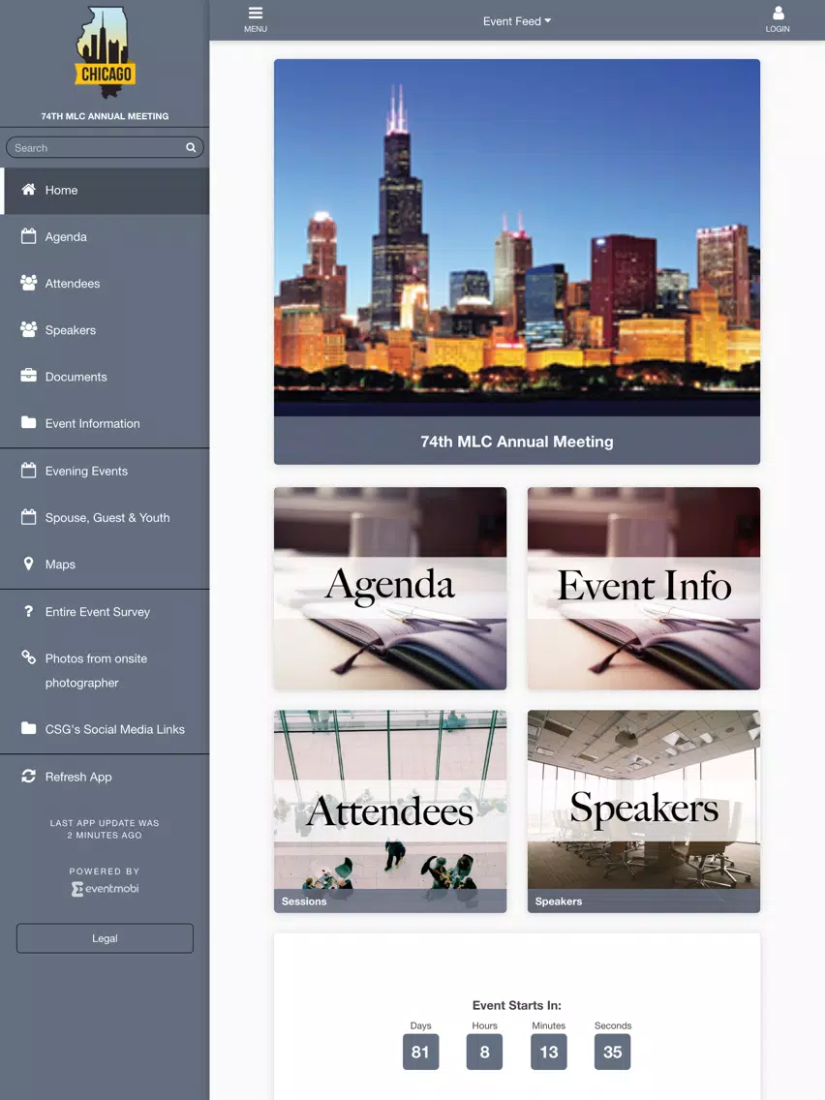Viewport: 825px width, 1100px height.
Task: Click the survey question mark icon
Action: pos(29,611)
